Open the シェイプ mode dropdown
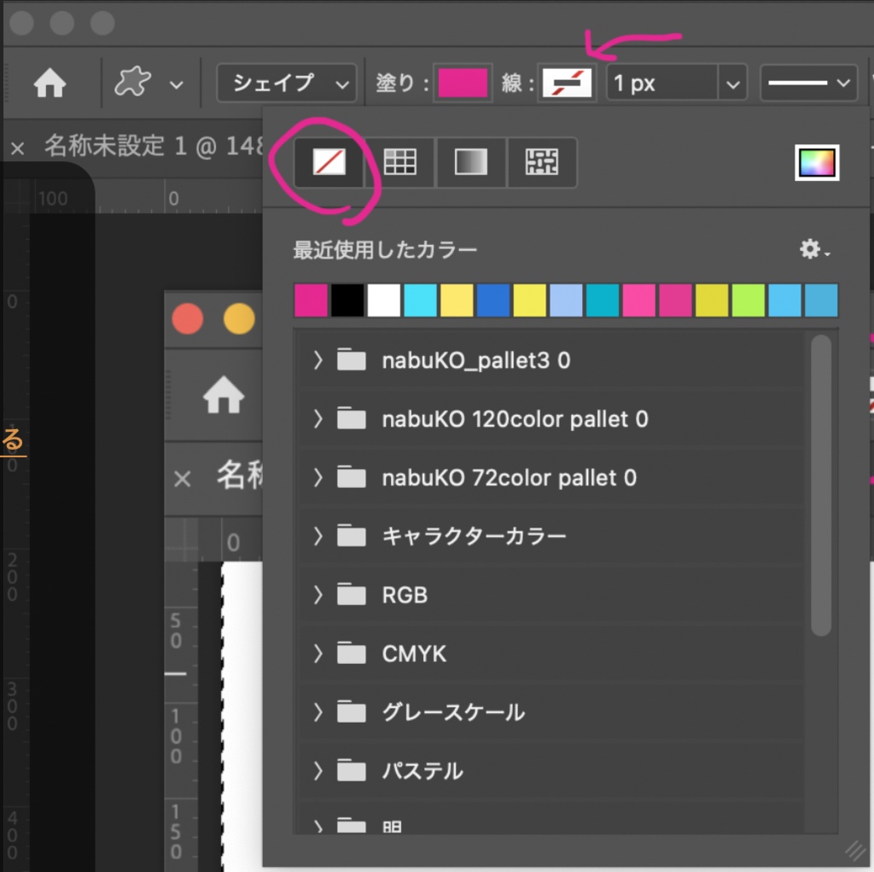Screen dimensions: 874x872 click(285, 83)
